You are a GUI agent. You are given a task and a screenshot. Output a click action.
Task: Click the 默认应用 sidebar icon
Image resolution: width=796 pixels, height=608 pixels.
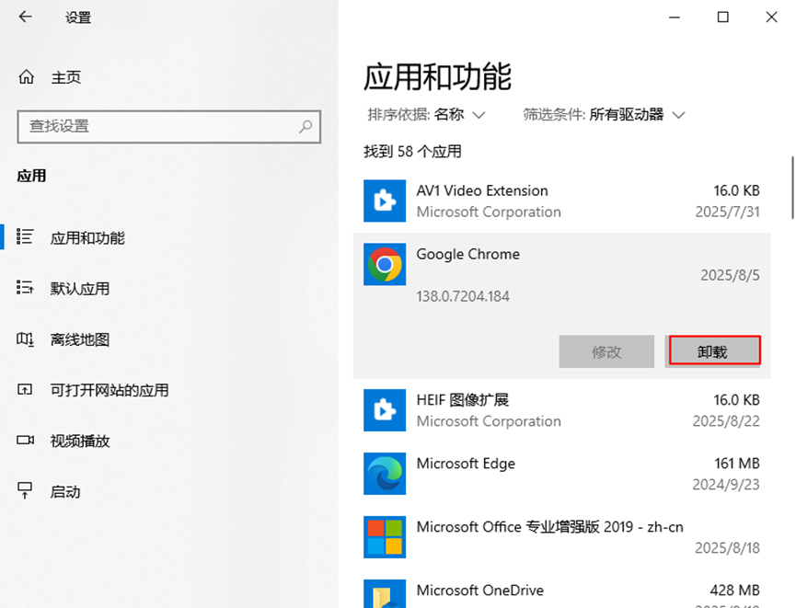25,287
